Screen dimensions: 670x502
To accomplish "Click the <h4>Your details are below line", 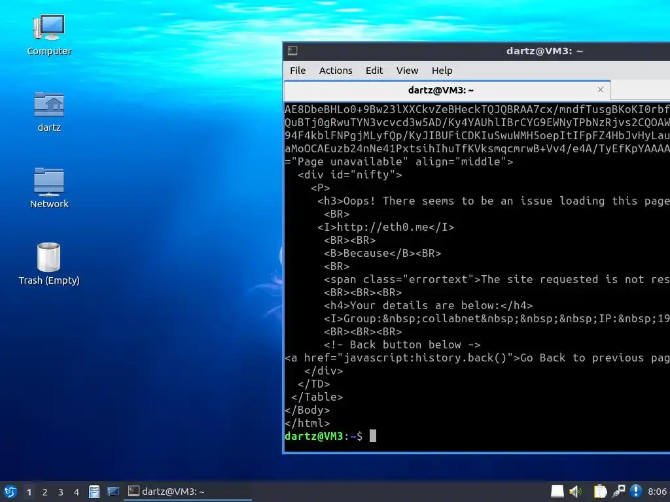I will click(x=428, y=306).
